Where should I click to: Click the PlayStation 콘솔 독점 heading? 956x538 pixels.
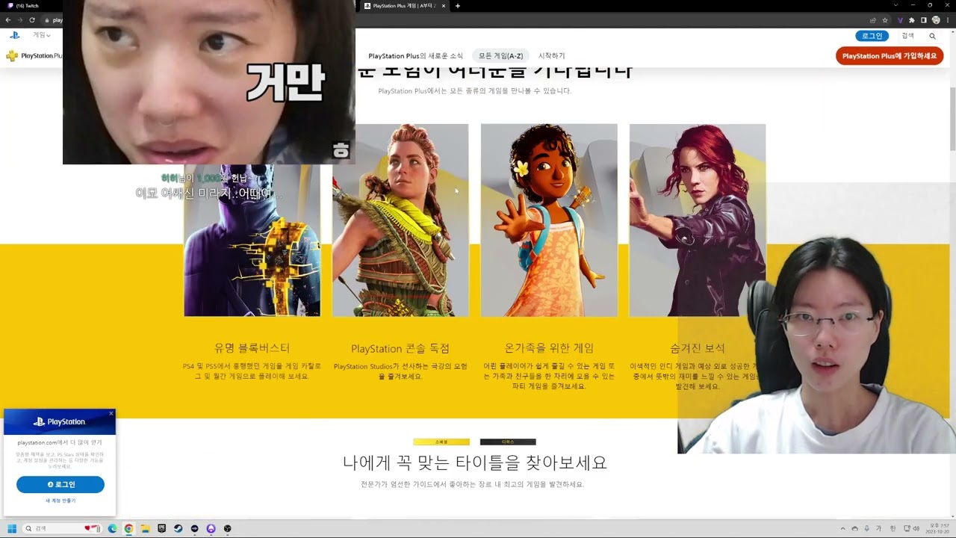(400, 348)
